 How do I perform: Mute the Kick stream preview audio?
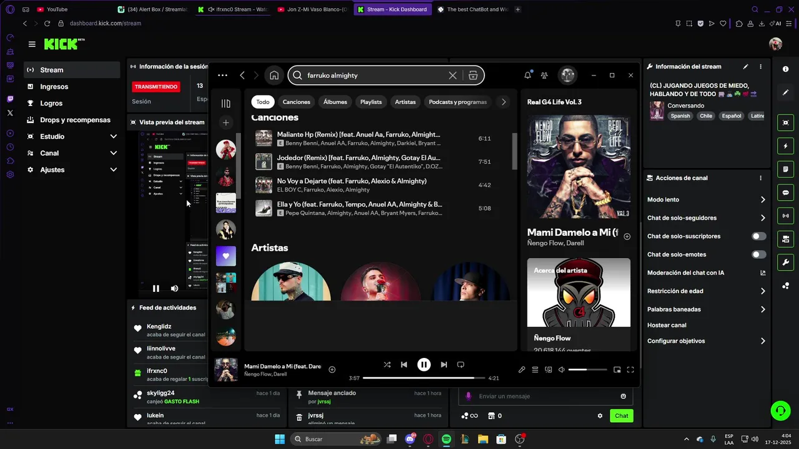[x=174, y=288]
